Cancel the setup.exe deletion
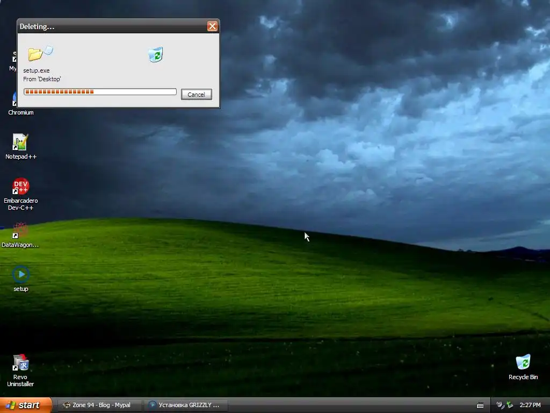 tap(197, 95)
